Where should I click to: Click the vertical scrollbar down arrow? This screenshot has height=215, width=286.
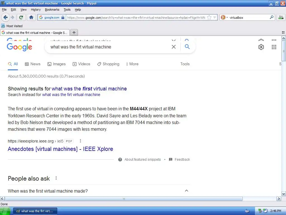point(284,194)
